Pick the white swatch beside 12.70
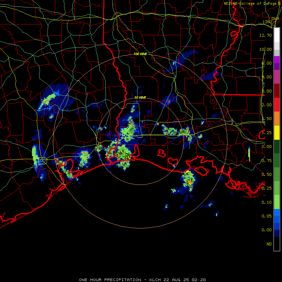The height and width of the screenshot is (282, 282). coord(277,35)
